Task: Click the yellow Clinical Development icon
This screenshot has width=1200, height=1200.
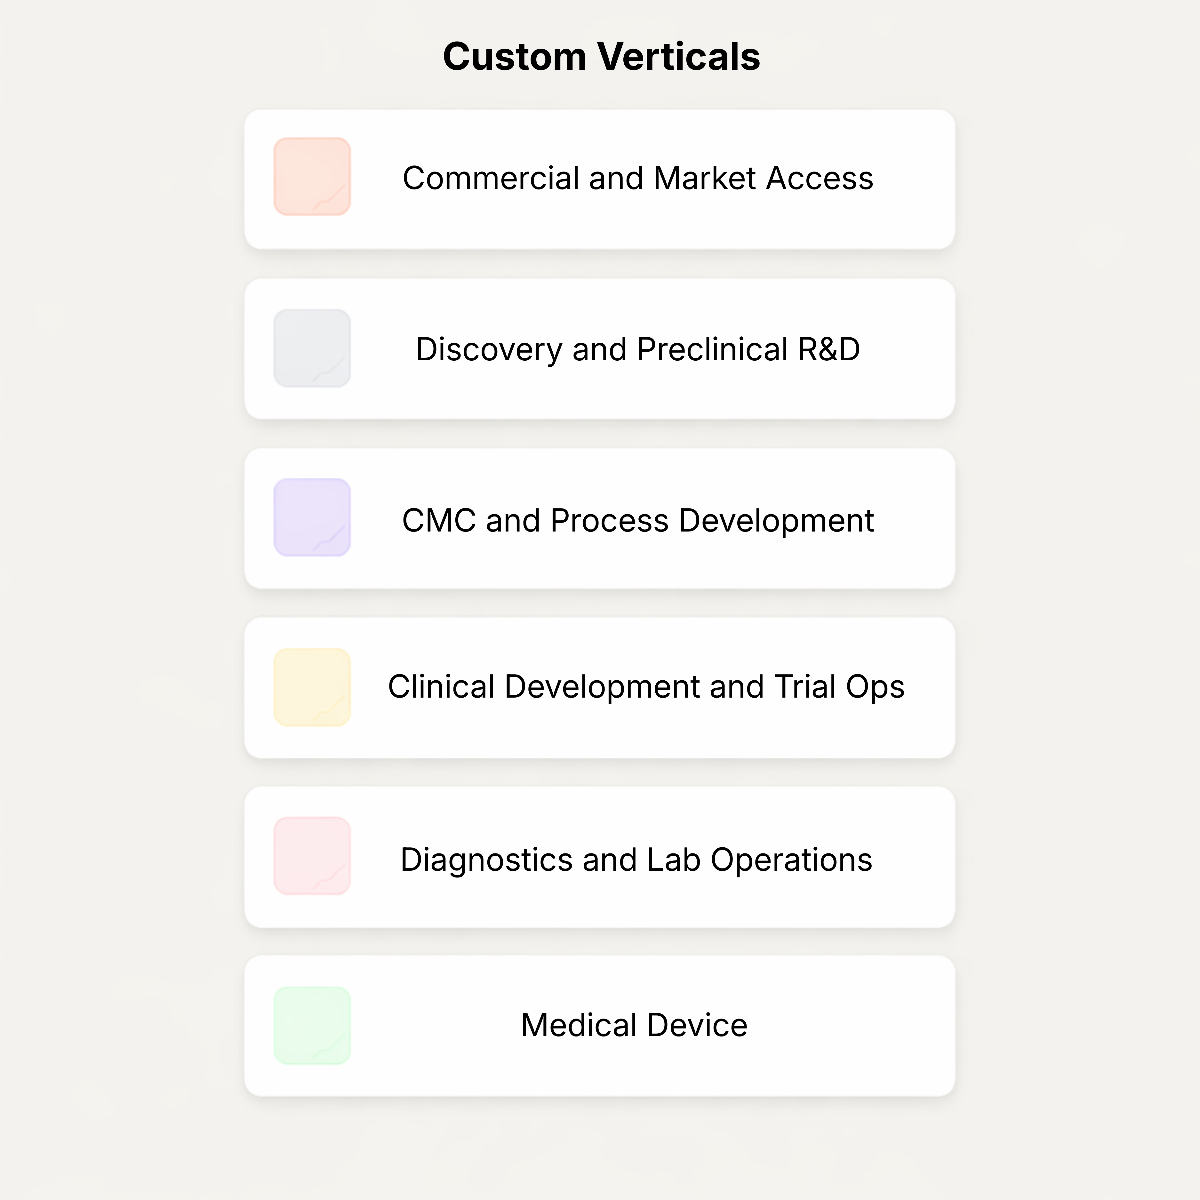Action: [x=312, y=687]
